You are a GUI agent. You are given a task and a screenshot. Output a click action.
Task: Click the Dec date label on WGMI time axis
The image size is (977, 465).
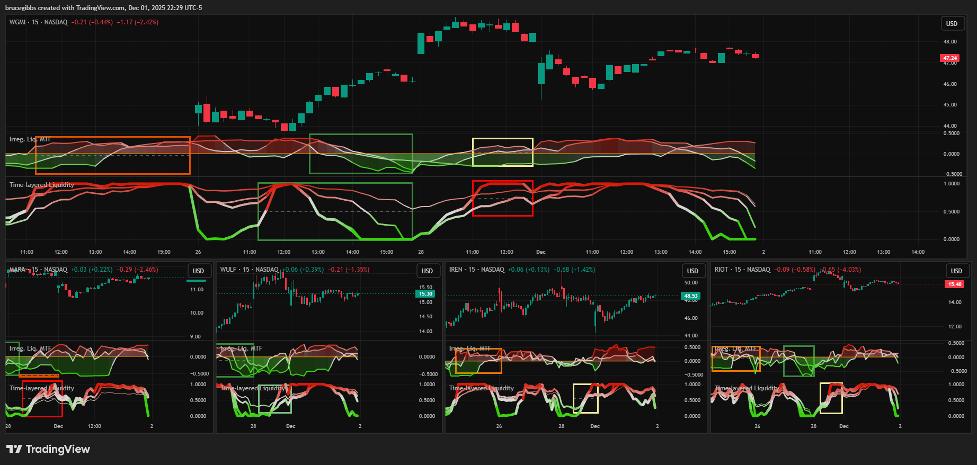click(x=540, y=252)
